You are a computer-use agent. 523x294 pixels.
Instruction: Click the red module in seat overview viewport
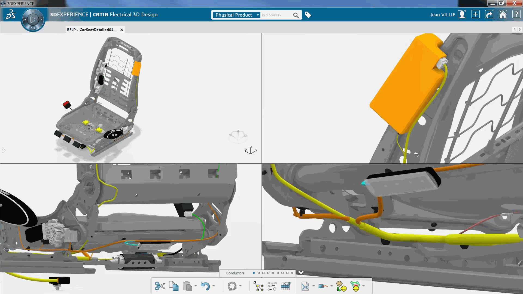tap(67, 105)
